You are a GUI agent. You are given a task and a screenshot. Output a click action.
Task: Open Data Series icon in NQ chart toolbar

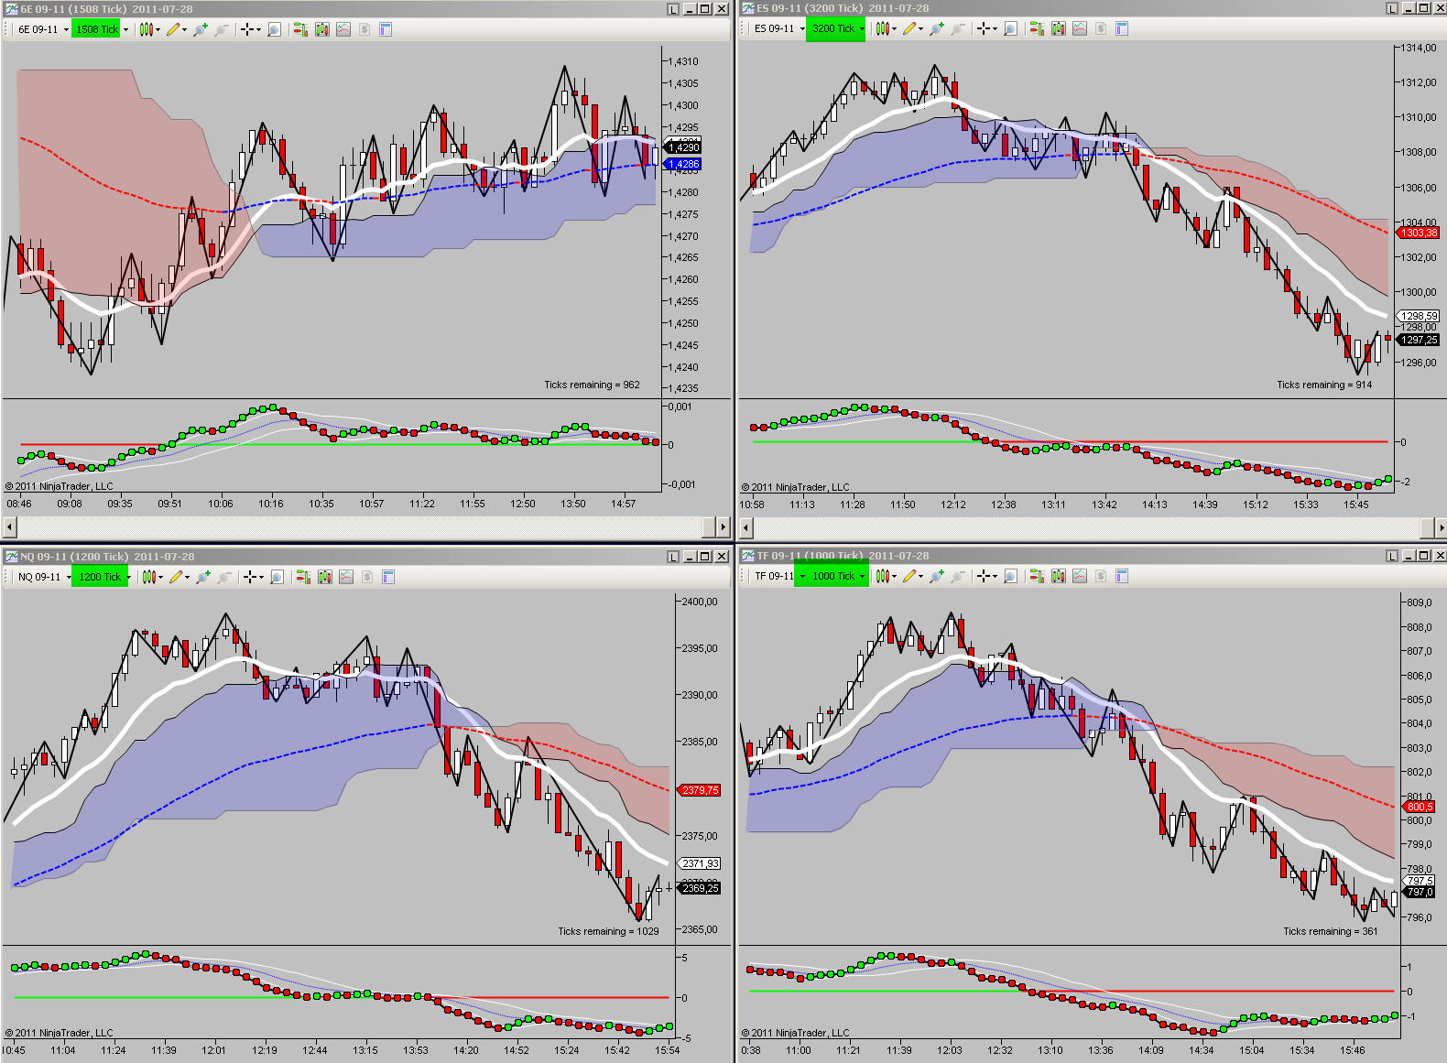click(x=324, y=577)
